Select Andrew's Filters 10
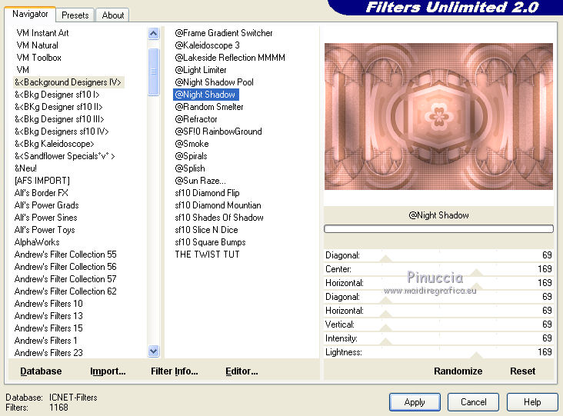 (x=48, y=303)
